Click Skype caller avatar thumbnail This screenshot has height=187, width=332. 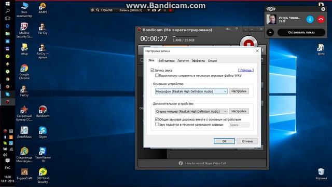click(271, 19)
